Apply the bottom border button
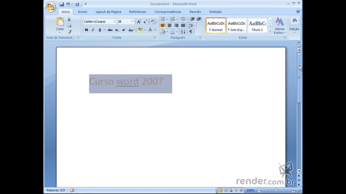This screenshot has width=346, height=194. click(172, 32)
